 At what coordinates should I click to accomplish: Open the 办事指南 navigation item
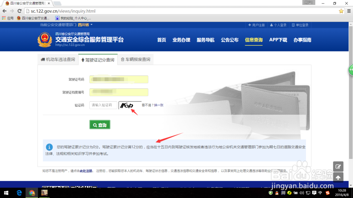coord(303,40)
